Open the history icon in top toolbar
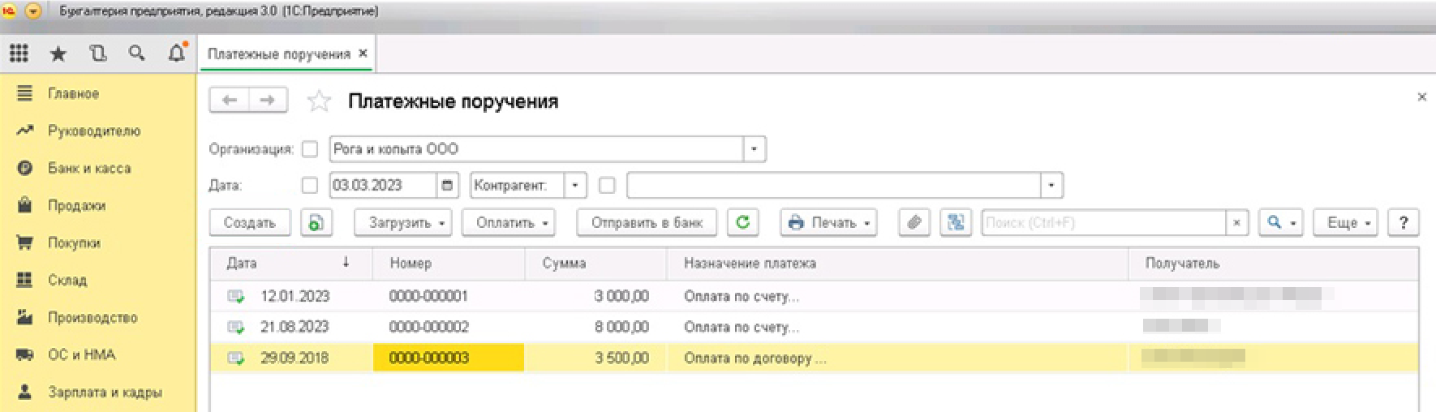This screenshot has height=412, width=1436. 97,54
